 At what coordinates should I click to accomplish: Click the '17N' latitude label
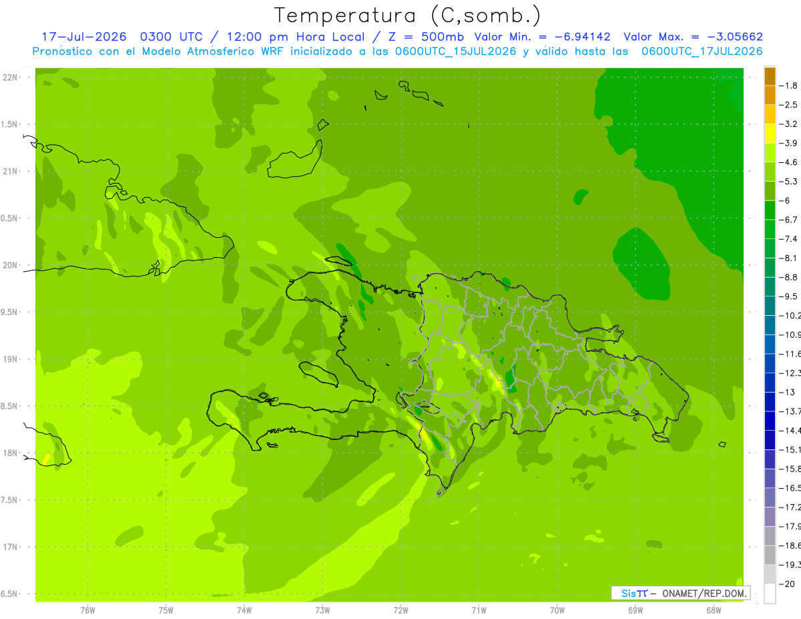(11, 547)
